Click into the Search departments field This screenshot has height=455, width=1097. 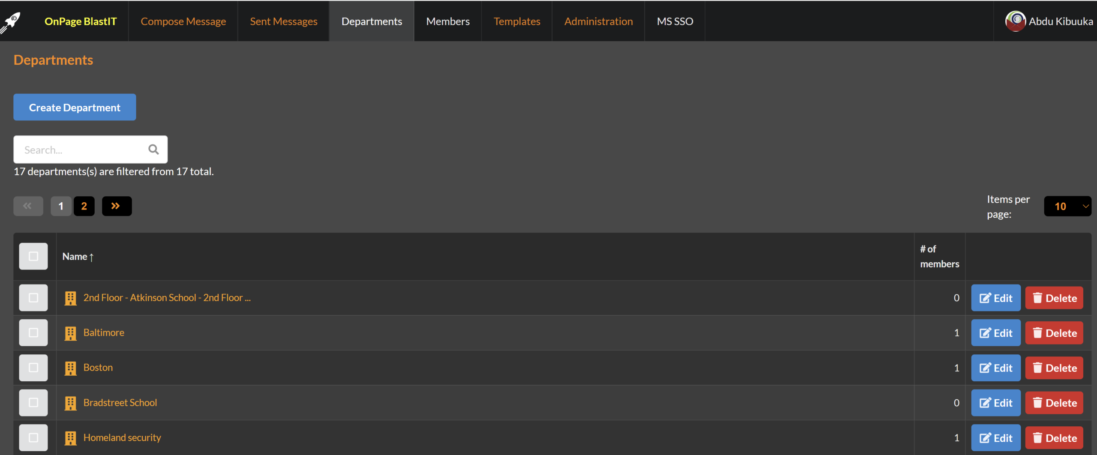[x=90, y=150]
